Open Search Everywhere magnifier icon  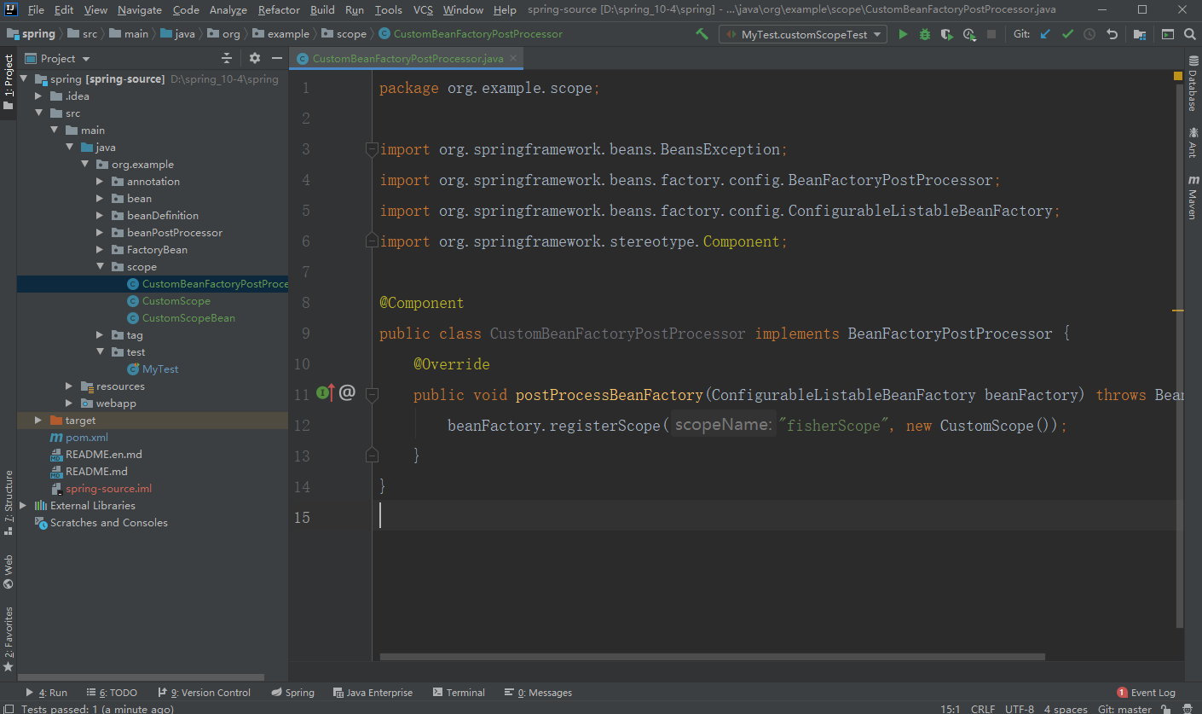point(1189,35)
